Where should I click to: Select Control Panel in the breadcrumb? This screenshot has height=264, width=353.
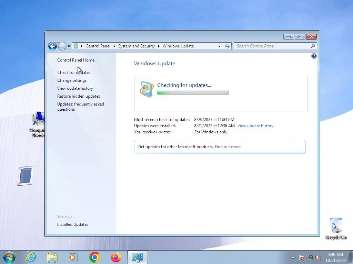click(98, 46)
